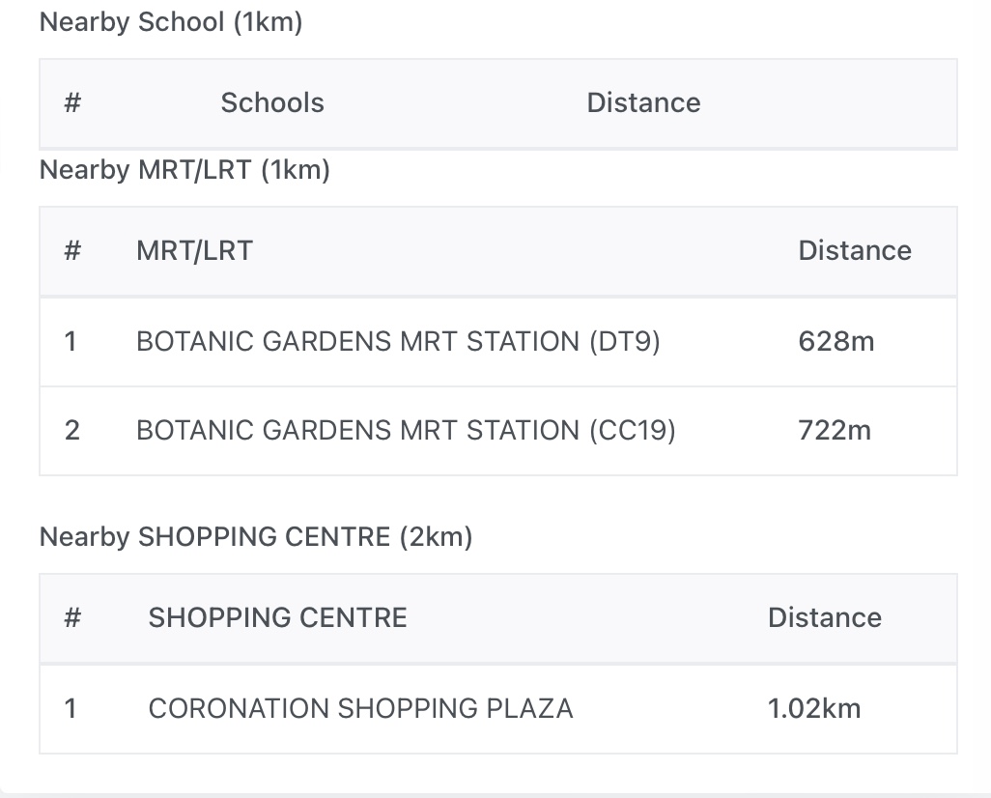Click the Nearby School (1km) heading
Screen dimensions: 991x798
click(x=171, y=22)
